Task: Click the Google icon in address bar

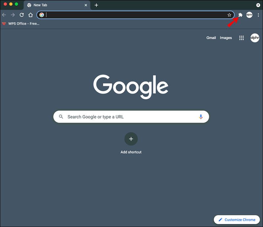Action: tap(42, 15)
